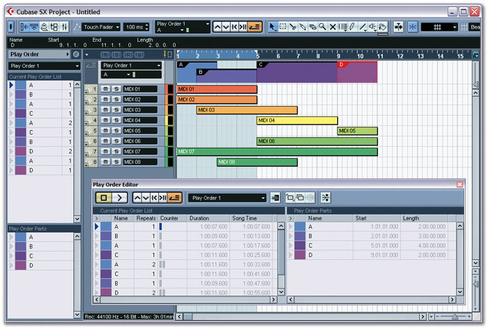
Task: Open the grid type dropdown in toolbar
Action: 439,27
